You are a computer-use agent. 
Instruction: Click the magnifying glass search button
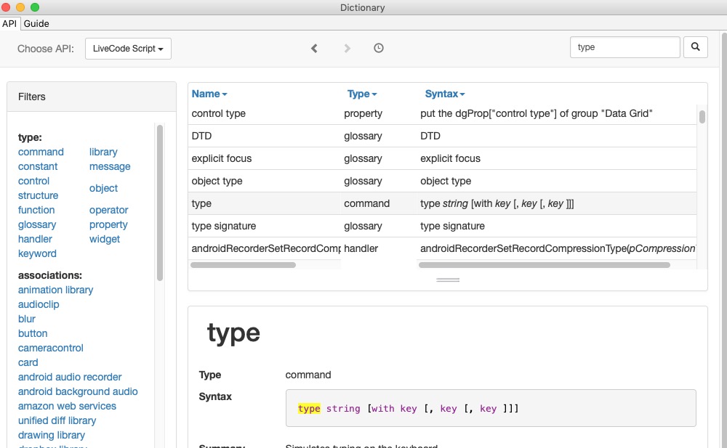click(x=695, y=48)
